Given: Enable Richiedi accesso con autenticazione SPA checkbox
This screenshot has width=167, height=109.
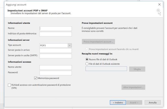Looking at the screenshot, I should [9, 85].
